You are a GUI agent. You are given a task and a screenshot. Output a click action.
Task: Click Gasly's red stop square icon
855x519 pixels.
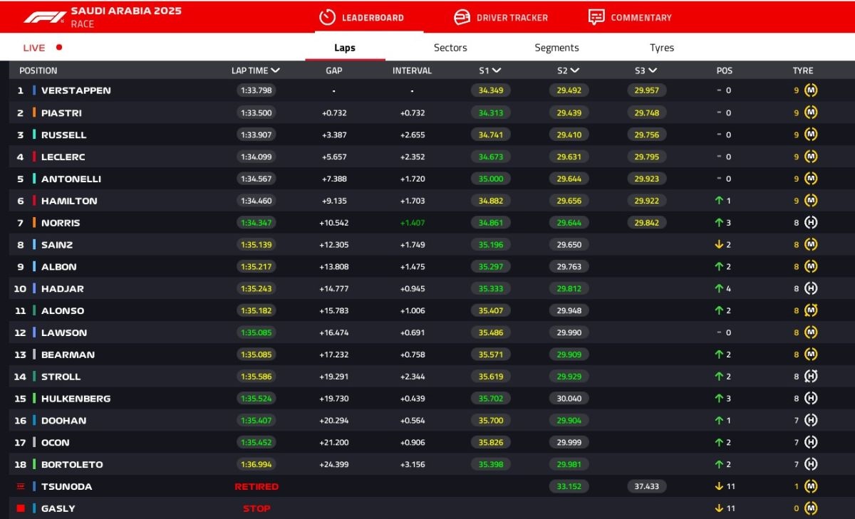pos(21,508)
